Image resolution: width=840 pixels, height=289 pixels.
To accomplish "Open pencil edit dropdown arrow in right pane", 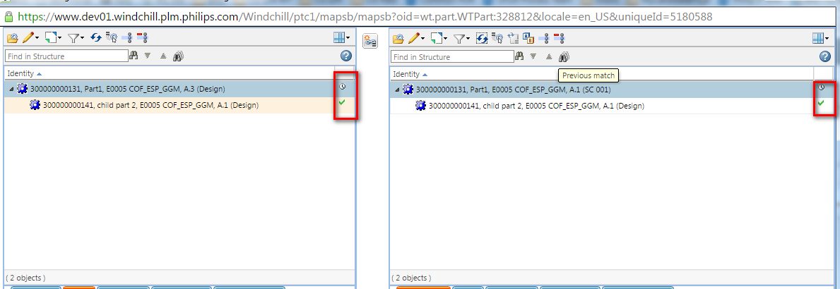I will (x=422, y=39).
